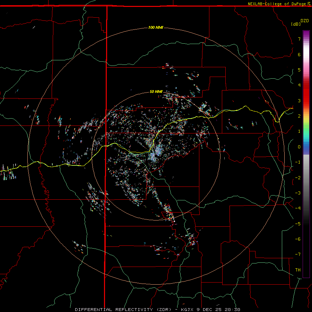Click the 0 value on the color scale
This screenshot has height=312, width=312.
click(299, 147)
